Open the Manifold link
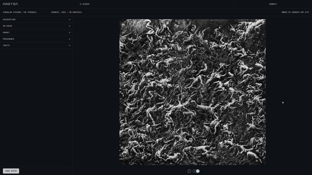 coord(77,12)
